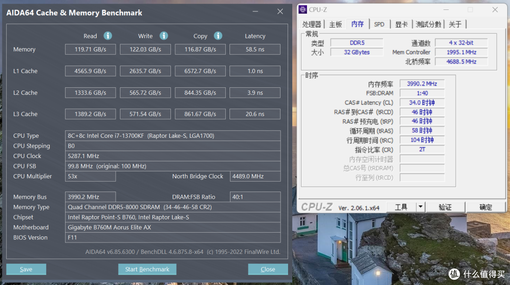
Task: Click L1 Cache Read value 4565.9 GB/s
Action: [x=90, y=71]
